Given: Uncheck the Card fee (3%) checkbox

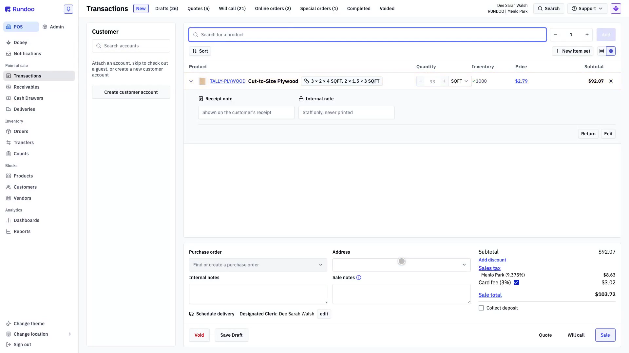Looking at the screenshot, I should [516, 282].
